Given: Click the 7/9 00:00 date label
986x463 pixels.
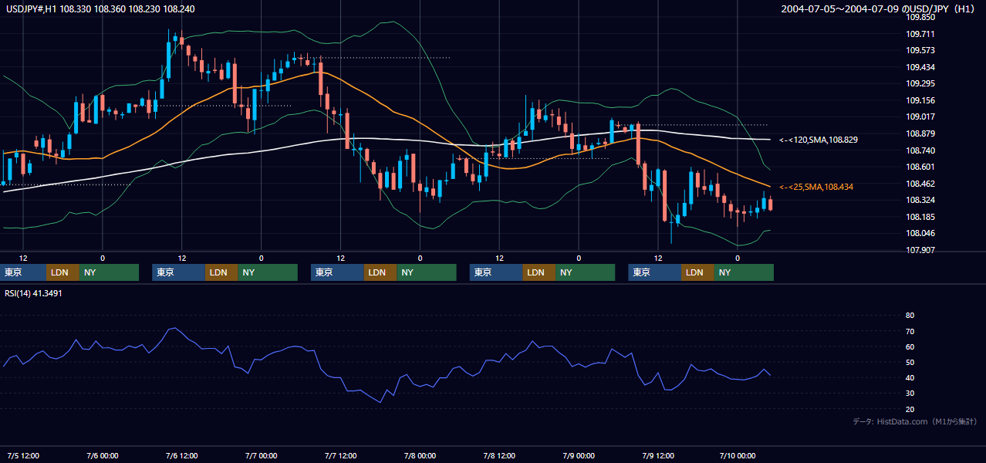Looking at the screenshot, I should click(579, 455).
